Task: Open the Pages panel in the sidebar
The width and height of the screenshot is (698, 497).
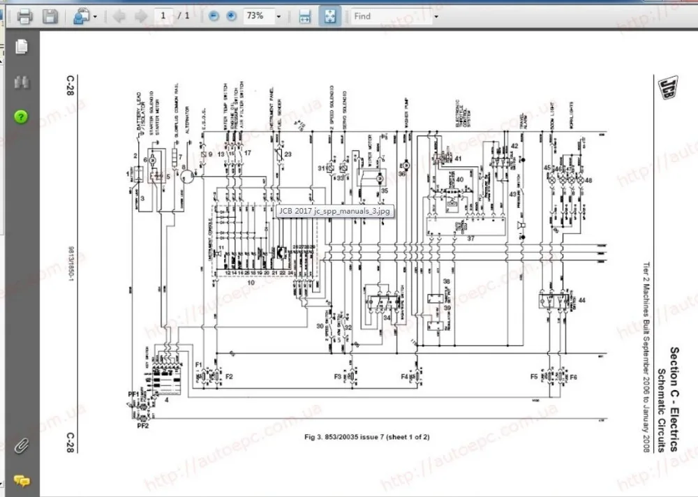Action: 22,47
